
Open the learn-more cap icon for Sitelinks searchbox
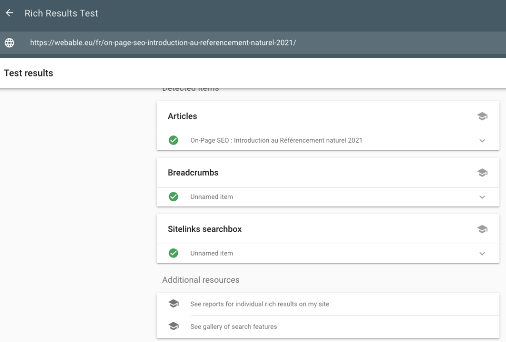click(482, 229)
